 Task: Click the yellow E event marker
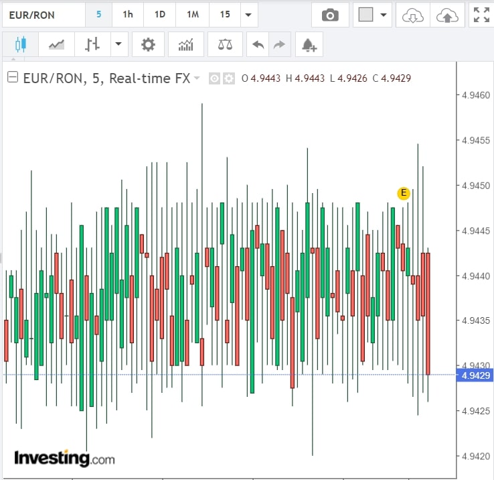point(403,193)
